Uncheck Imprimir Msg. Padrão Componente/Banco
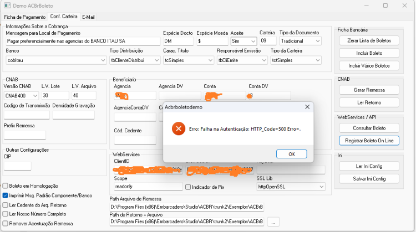416x232 pixels. [6, 195]
